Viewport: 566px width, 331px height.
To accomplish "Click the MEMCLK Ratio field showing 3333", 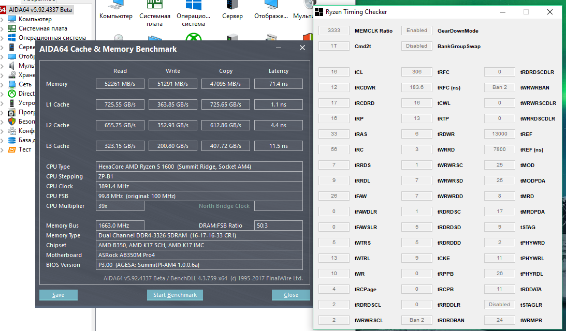I will click(334, 31).
